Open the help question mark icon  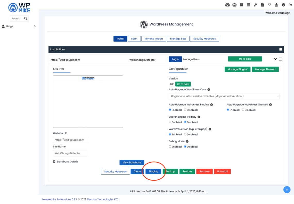click(283, 5)
